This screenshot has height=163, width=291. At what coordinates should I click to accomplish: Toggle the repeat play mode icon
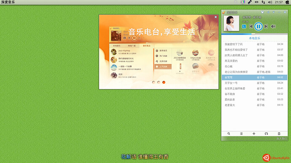[266, 134]
